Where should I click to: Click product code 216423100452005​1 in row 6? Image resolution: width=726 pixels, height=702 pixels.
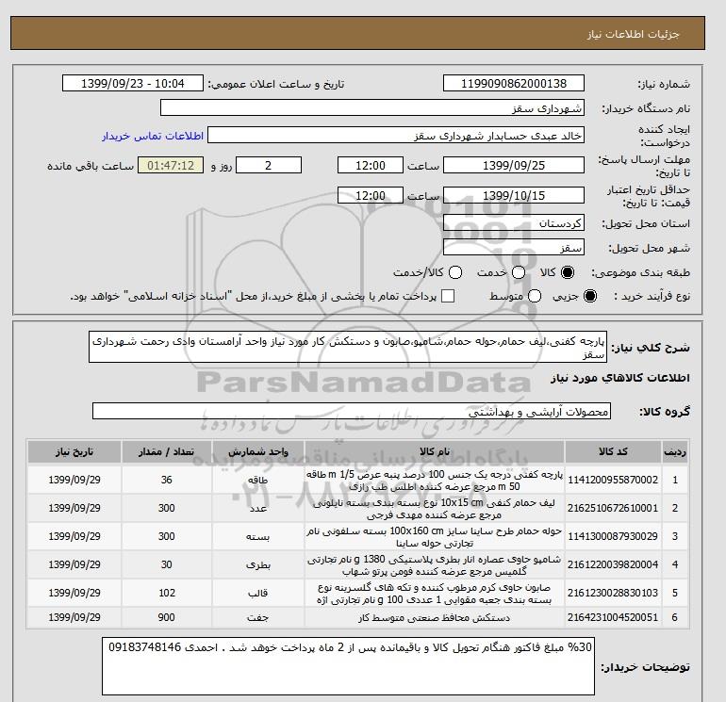[x=613, y=617]
